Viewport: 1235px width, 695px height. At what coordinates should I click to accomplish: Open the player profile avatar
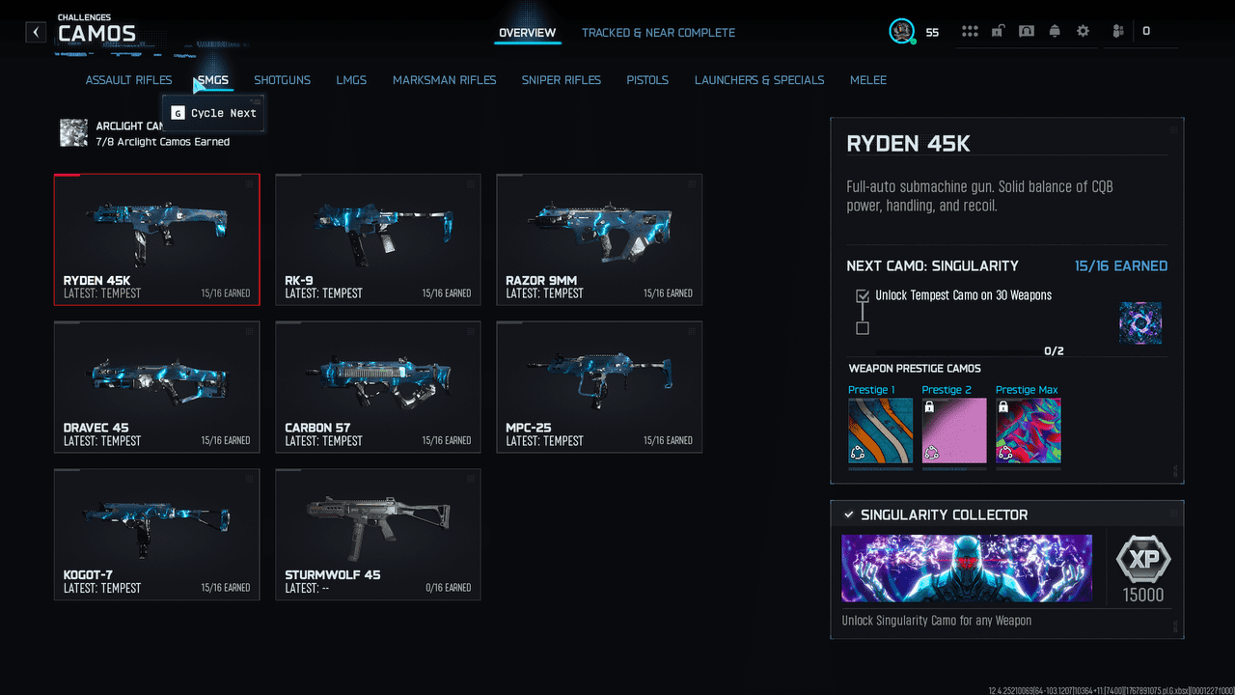[901, 32]
